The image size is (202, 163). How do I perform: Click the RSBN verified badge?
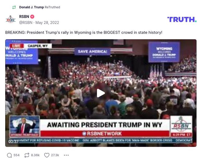click(32, 17)
